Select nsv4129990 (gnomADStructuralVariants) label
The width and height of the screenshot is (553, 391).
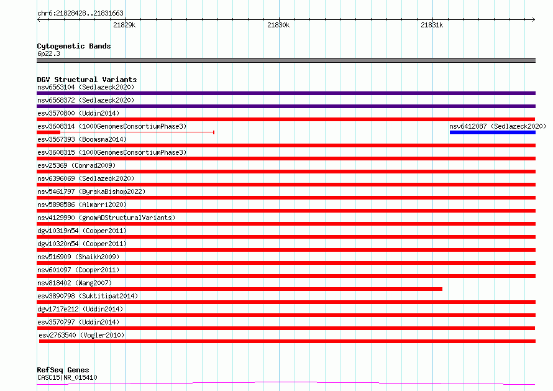[x=106, y=218]
